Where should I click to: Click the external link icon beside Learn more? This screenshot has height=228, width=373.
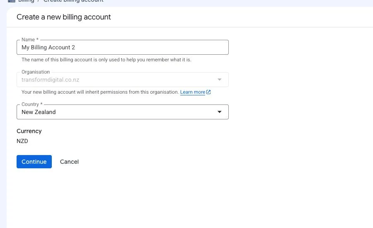[208, 92]
